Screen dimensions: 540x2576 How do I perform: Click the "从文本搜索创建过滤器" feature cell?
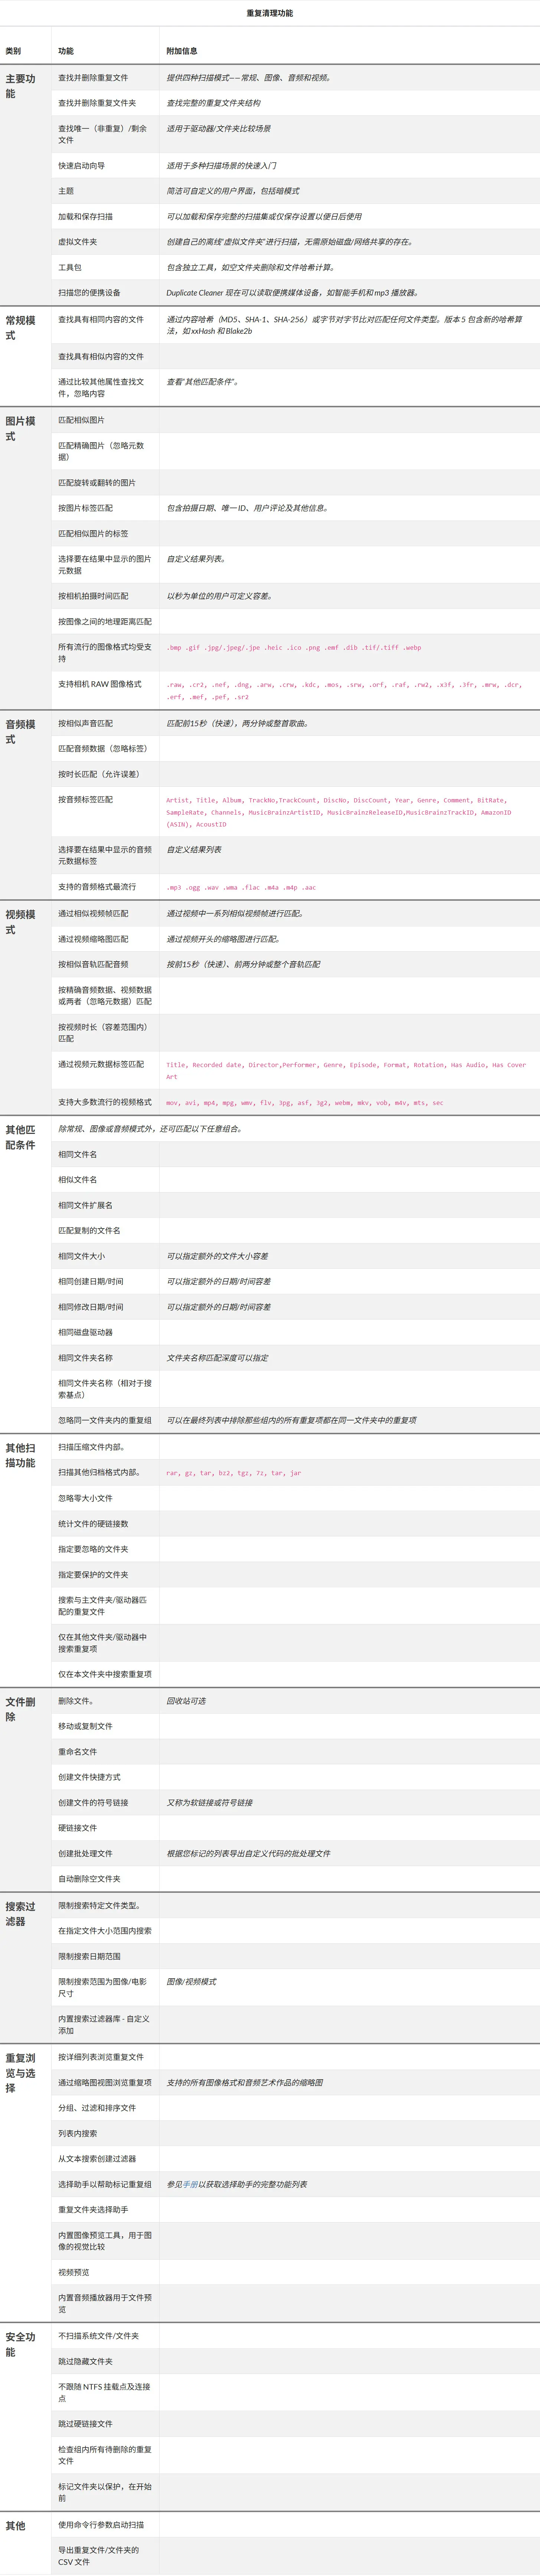click(105, 2159)
